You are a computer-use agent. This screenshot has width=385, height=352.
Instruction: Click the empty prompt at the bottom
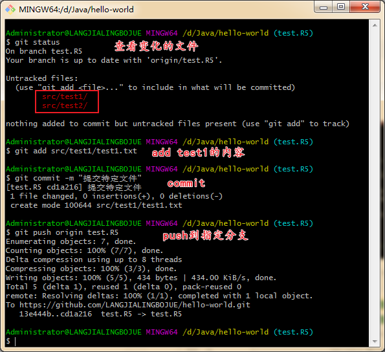(x=11, y=341)
